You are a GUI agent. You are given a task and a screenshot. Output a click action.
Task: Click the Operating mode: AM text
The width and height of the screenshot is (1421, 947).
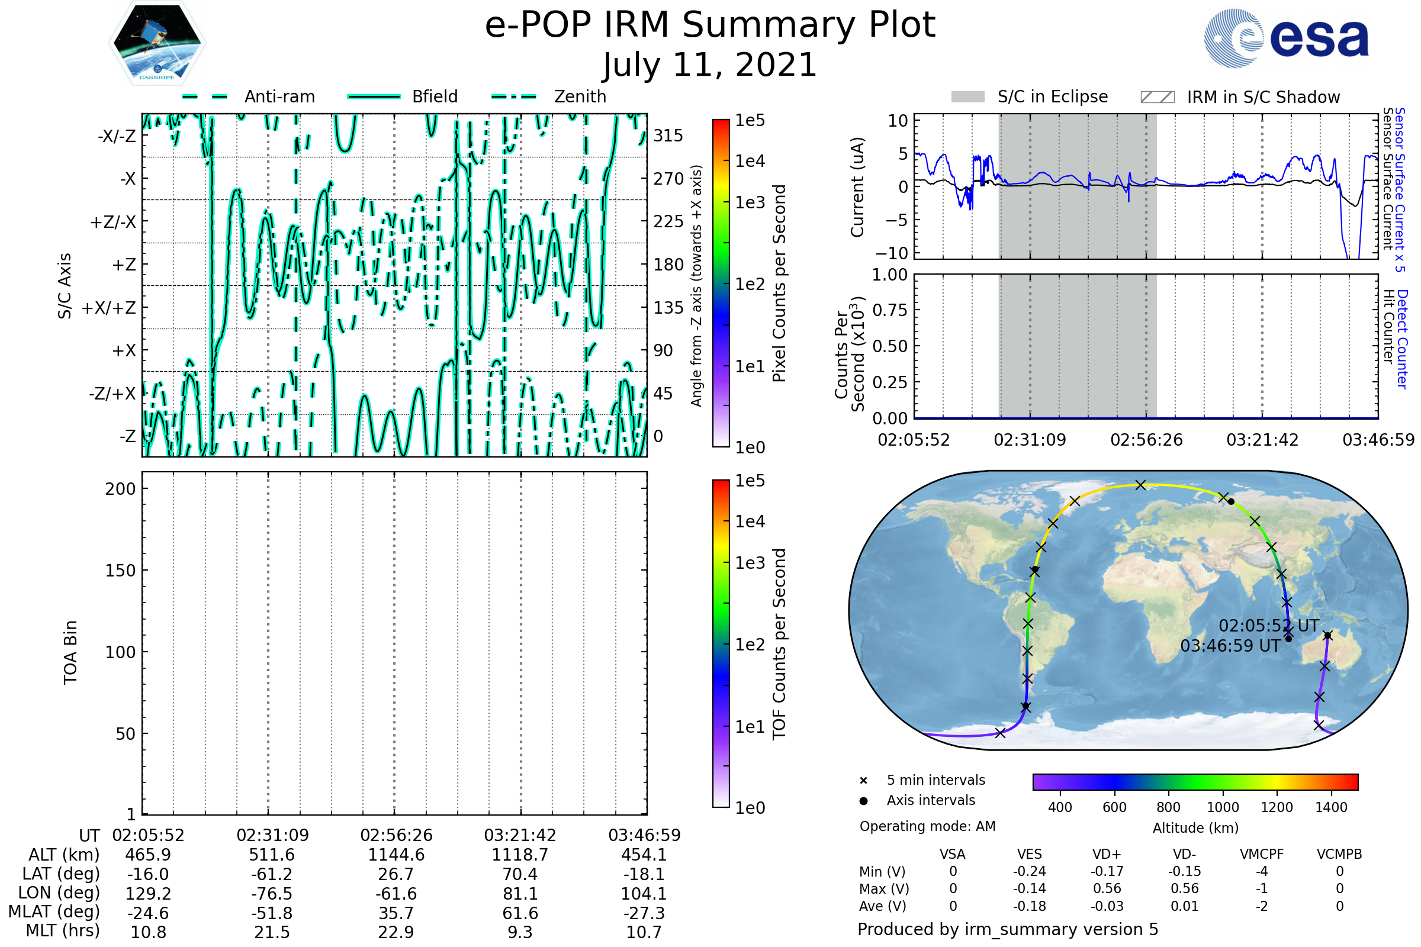927,826
